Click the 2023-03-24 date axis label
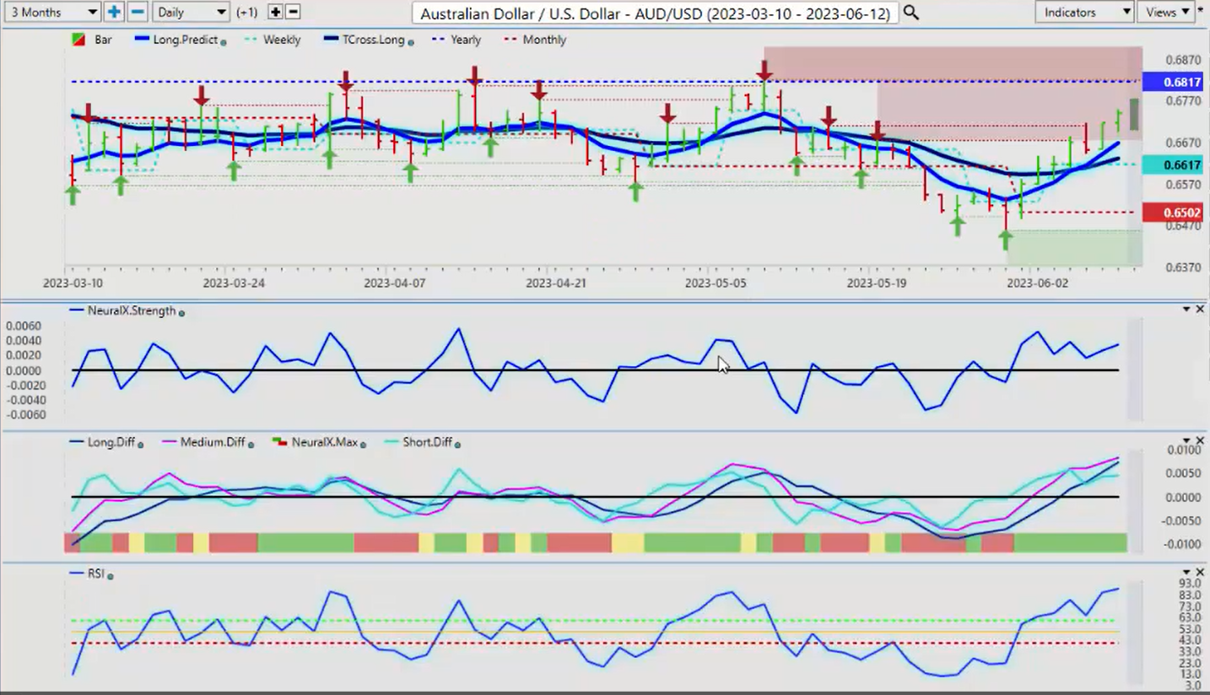Screen dimensions: 1210x695 (234, 283)
